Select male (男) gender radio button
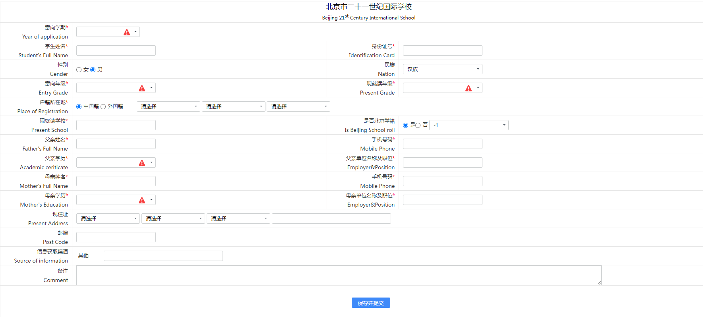The height and width of the screenshot is (317, 703). tap(93, 70)
